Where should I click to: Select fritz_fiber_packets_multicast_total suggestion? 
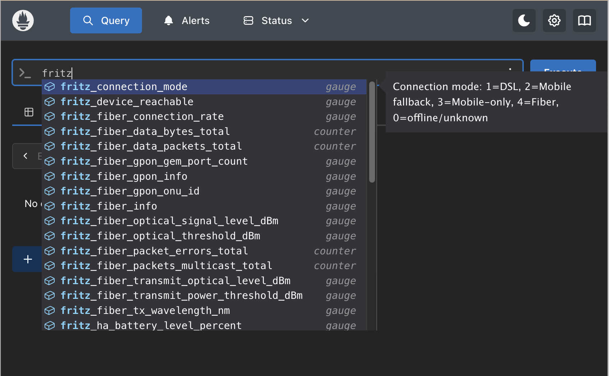(204, 266)
